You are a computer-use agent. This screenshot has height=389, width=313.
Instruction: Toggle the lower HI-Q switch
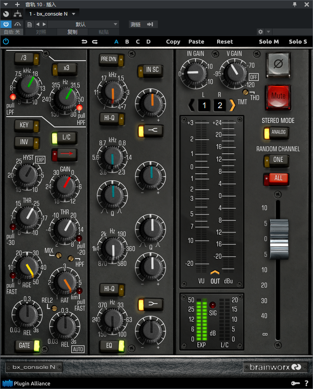point(112,289)
